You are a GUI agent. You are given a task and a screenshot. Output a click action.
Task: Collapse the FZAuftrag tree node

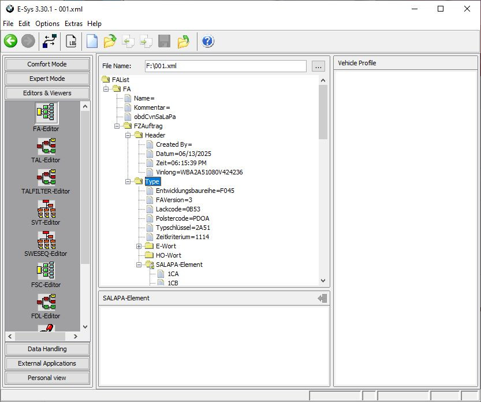[x=117, y=126]
